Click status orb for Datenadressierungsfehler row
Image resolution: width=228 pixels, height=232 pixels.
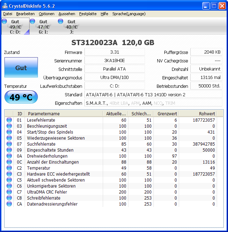click(9, 204)
